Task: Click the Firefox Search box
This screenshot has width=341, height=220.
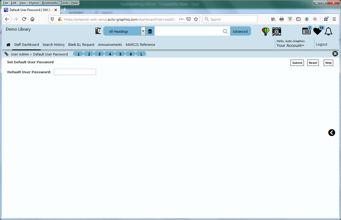Action: point(230,19)
